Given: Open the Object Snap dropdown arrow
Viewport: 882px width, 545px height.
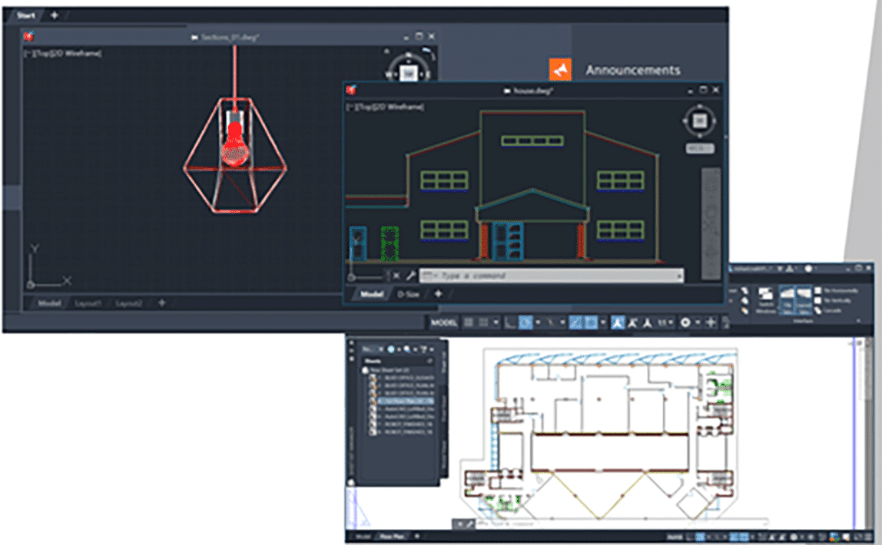Looking at the screenshot, I should coord(603,322).
